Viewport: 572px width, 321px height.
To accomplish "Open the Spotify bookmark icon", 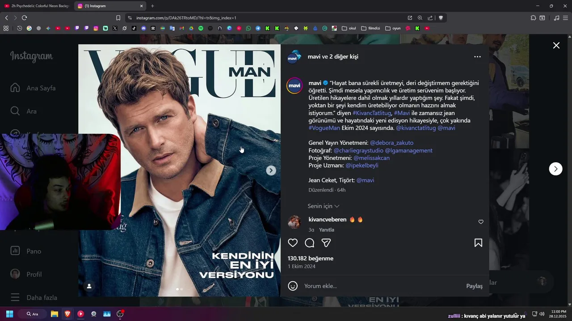I will pyautogui.click(x=201, y=28).
